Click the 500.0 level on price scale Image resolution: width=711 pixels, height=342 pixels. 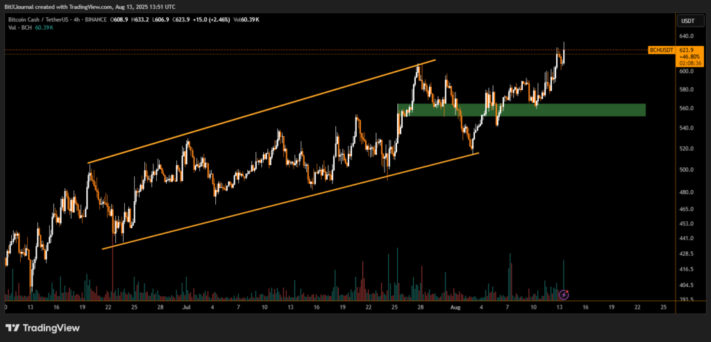686,170
